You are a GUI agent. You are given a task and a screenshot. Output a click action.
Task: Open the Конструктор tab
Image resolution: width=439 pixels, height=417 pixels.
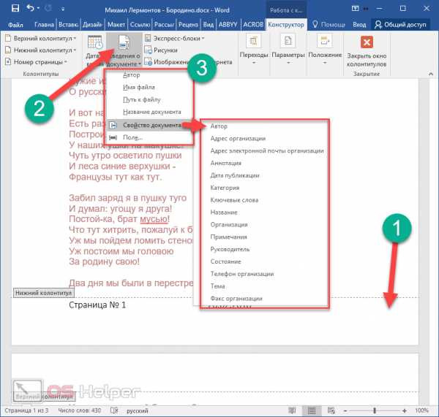[286, 25]
